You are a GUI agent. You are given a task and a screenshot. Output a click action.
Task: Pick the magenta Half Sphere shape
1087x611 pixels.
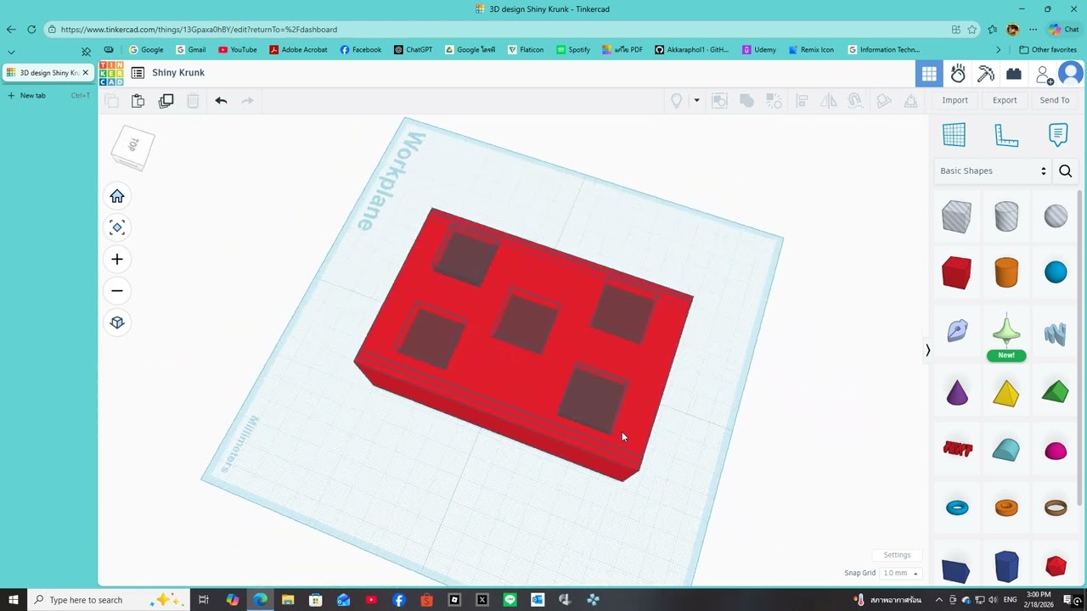coord(1056,451)
